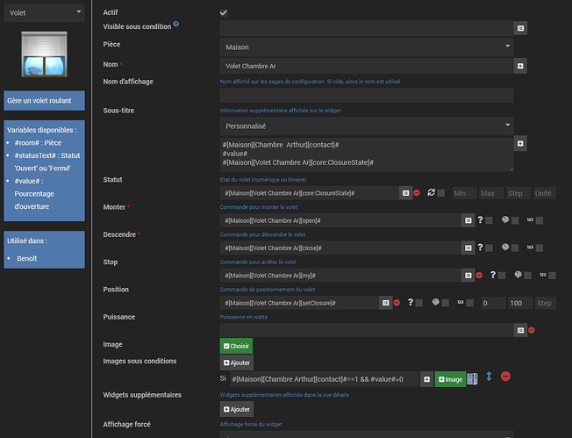572x438 pixels.
Task: Click the green Choisir image button
Action: (x=236, y=346)
